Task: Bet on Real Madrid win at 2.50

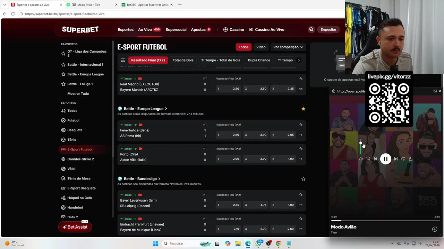Action: click(228, 89)
